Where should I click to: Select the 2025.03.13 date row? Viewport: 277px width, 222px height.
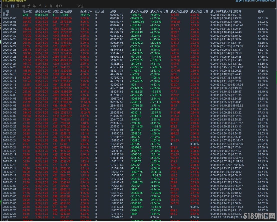point(10,172)
